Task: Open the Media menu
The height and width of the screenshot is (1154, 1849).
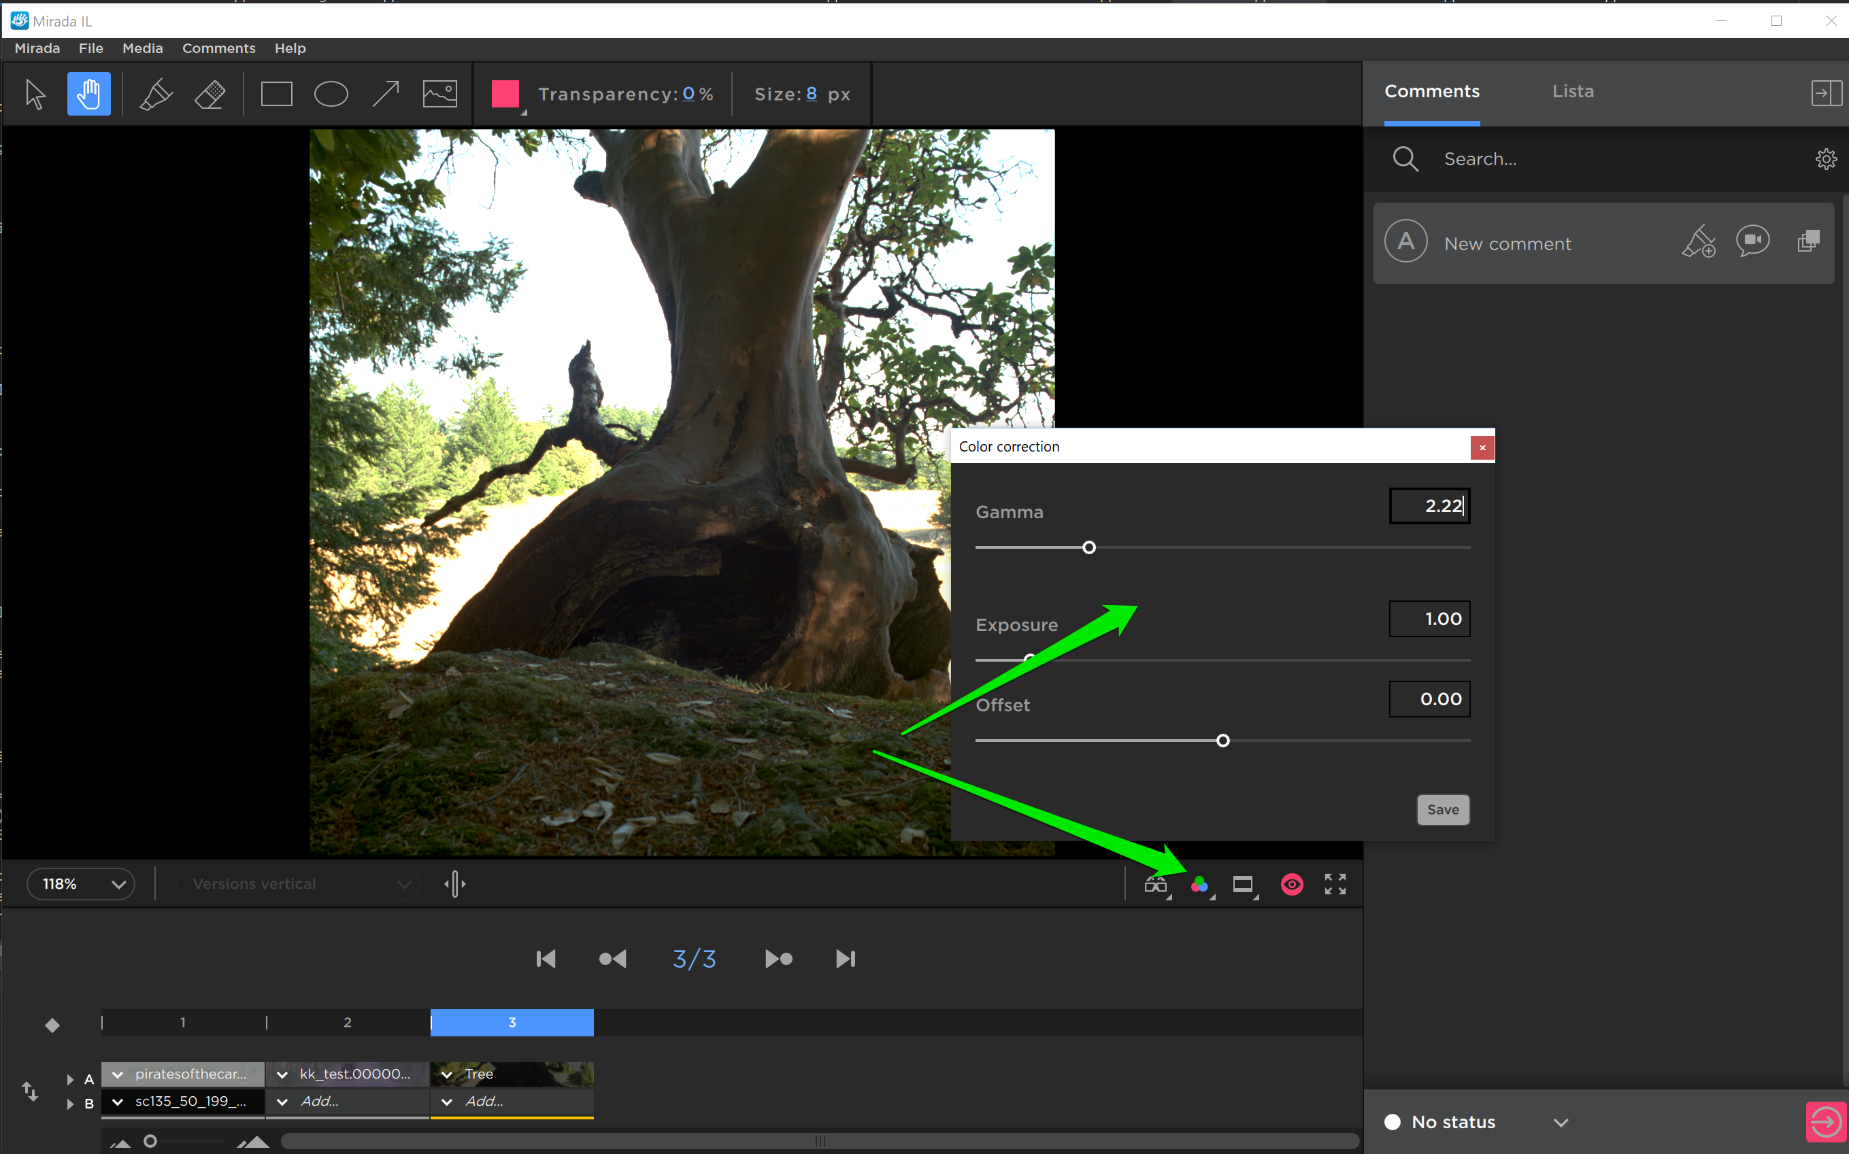Action: click(x=143, y=48)
